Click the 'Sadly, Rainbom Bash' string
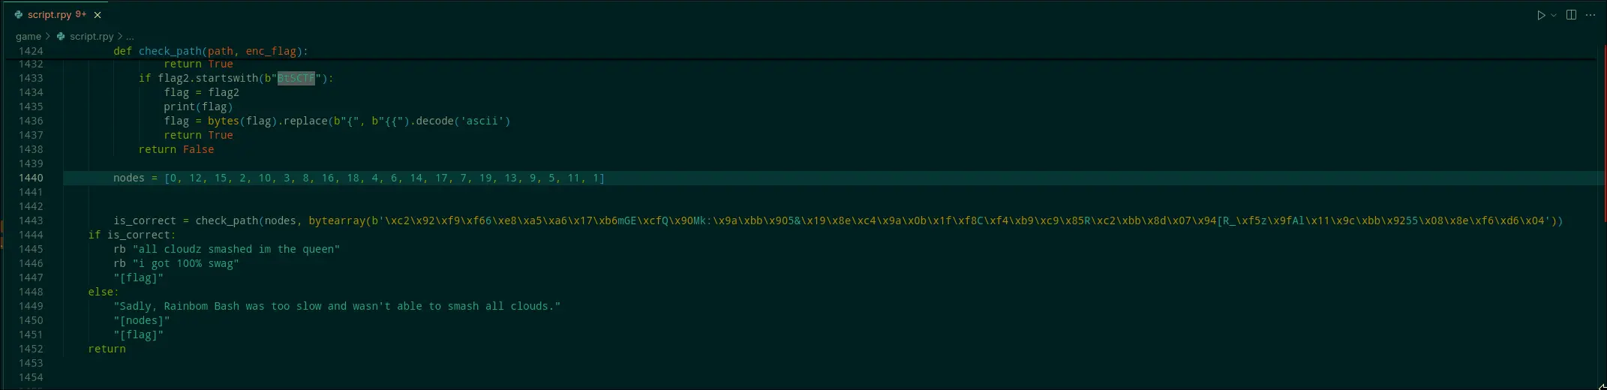1607x390 pixels. (337, 306)
